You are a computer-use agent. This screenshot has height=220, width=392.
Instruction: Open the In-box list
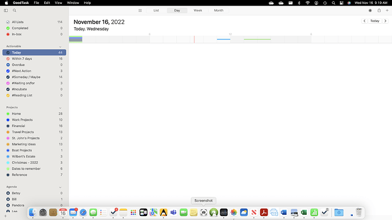pos(34,34)
